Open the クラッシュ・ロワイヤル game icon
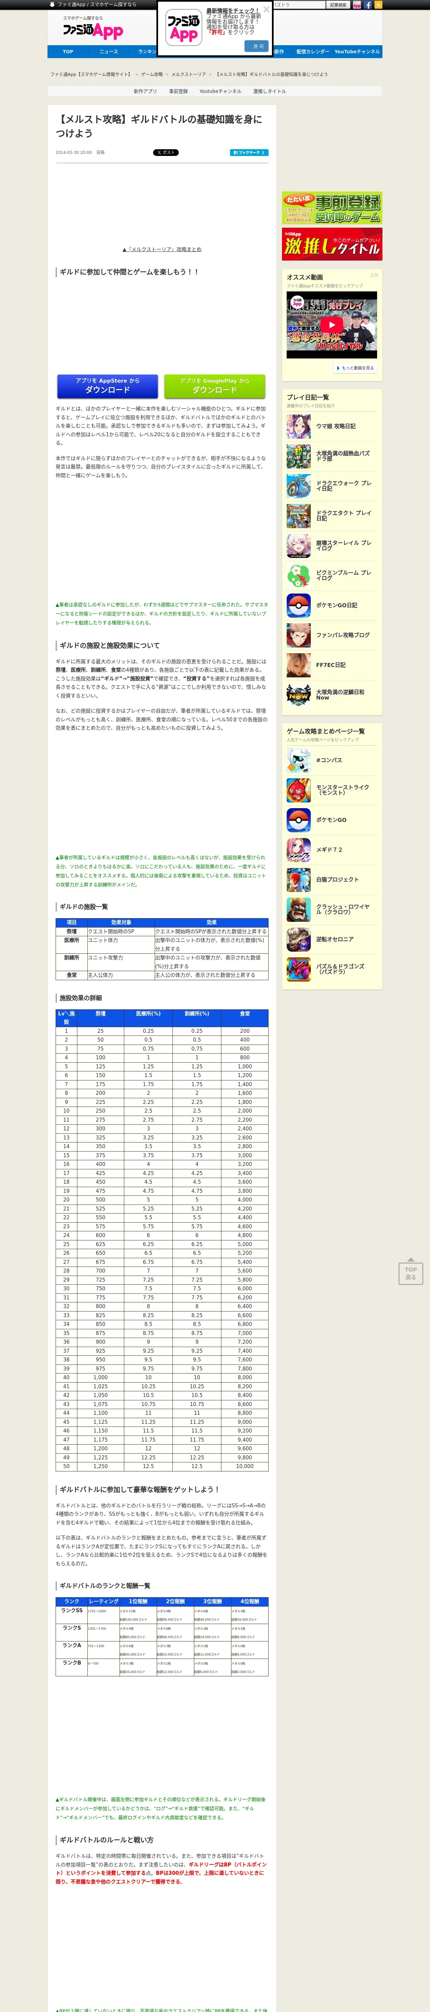The width and height of the screenshot is (430, 2012). pyautogui.click(x=298, y=909)
